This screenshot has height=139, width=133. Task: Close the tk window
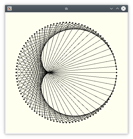click(x=123, y=9)
